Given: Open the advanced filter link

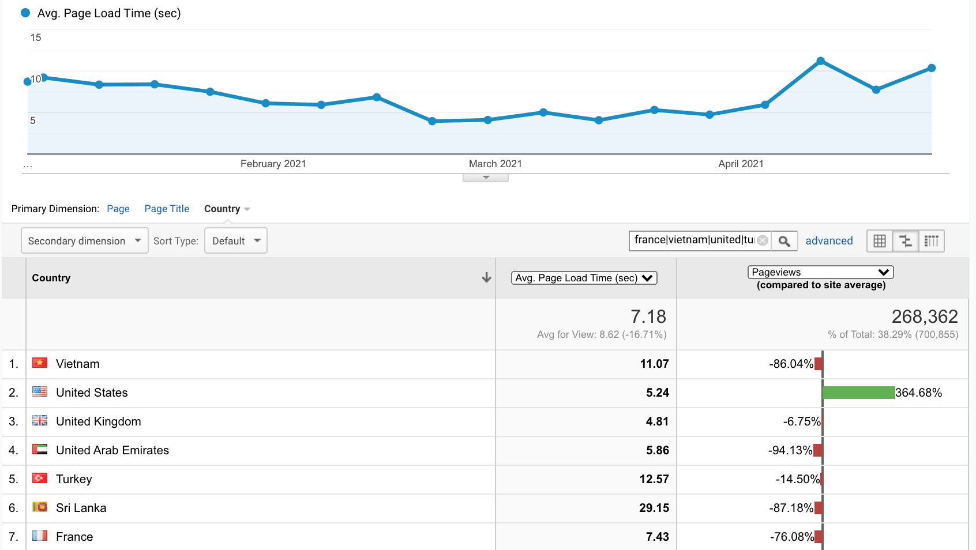Looking at the screenshot, I should click(x=829, y=241).
